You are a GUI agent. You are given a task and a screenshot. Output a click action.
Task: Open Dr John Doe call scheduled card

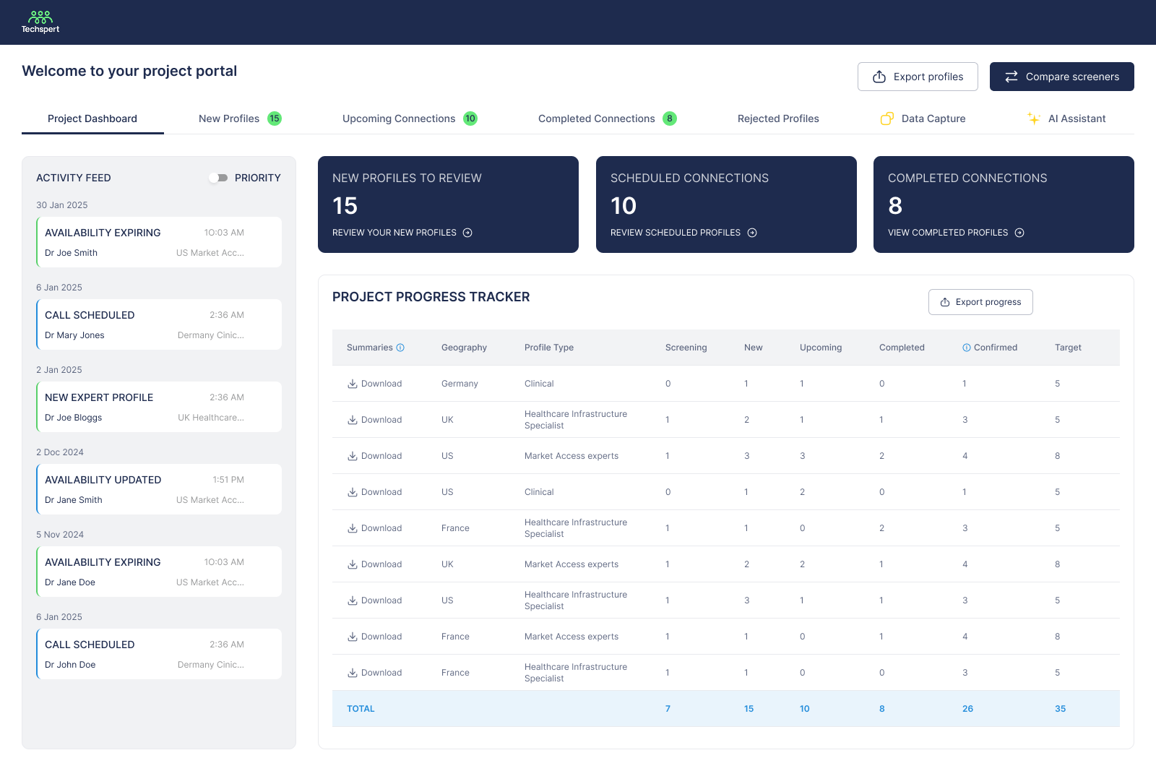pyautogui.click(x=159, y=654)
